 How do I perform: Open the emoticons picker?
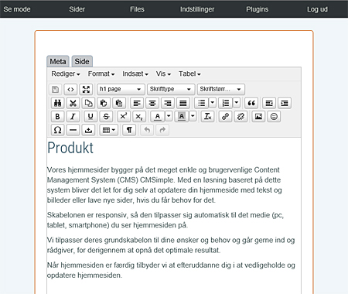tap(274, 116)
